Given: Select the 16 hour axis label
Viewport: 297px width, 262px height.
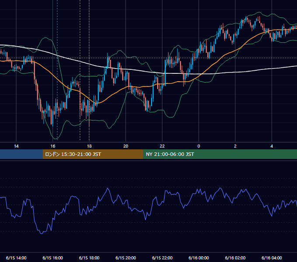Looking at the screenshot, I should (x=53, y=146).
